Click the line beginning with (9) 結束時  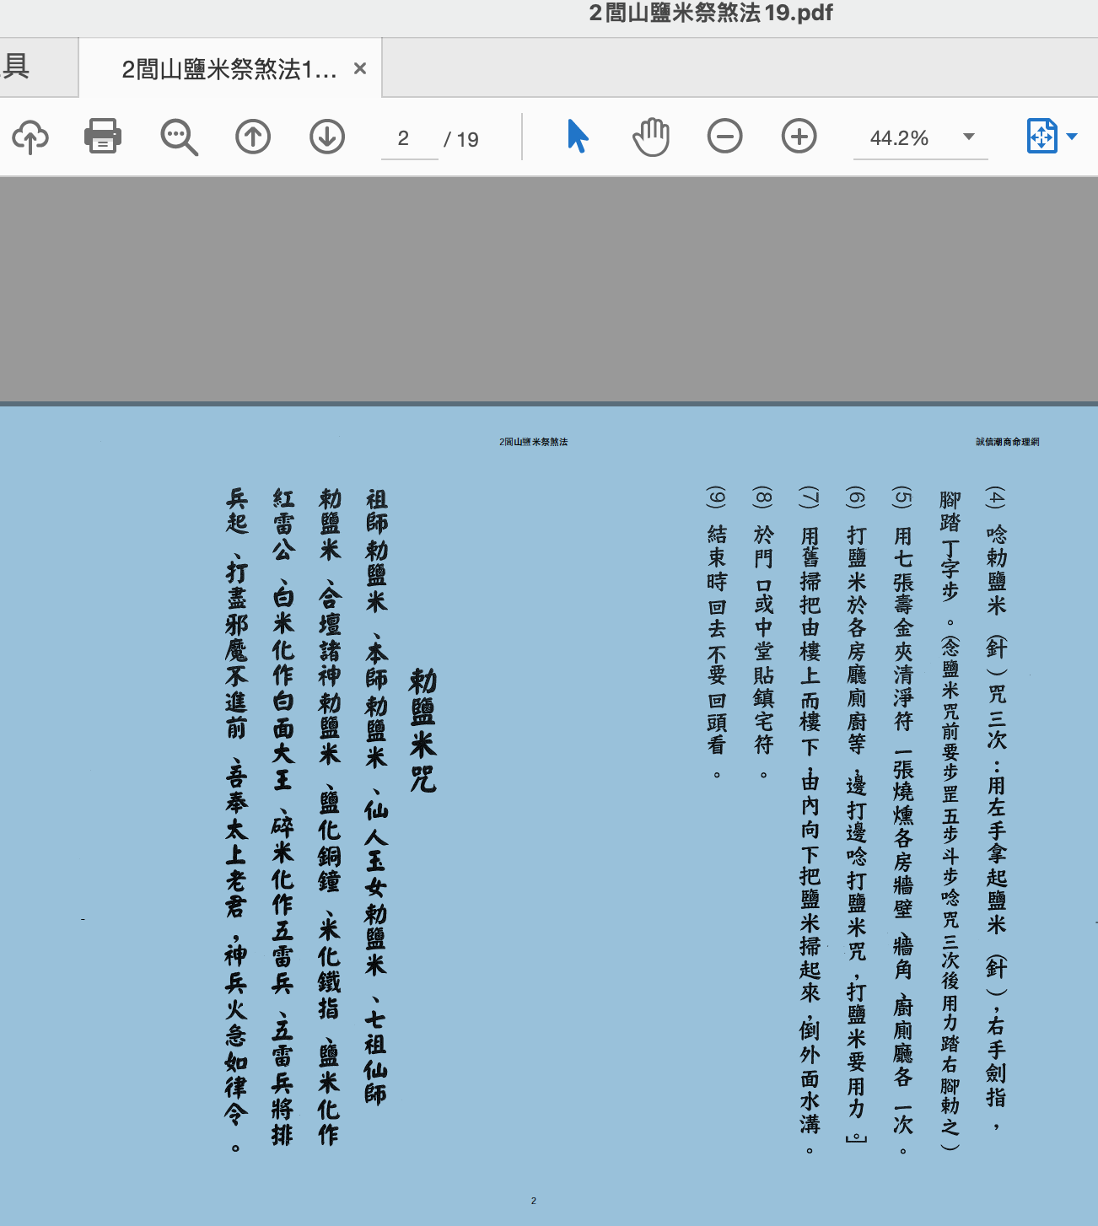coord(717,632)
